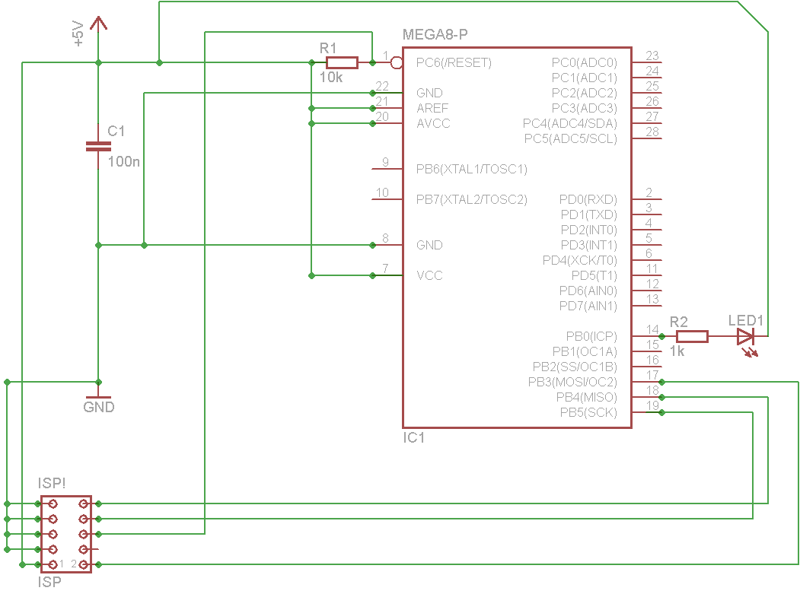This screenshot has width=800, height=594.
Task: Click the 10k resistor value
Action: point(330,78)
